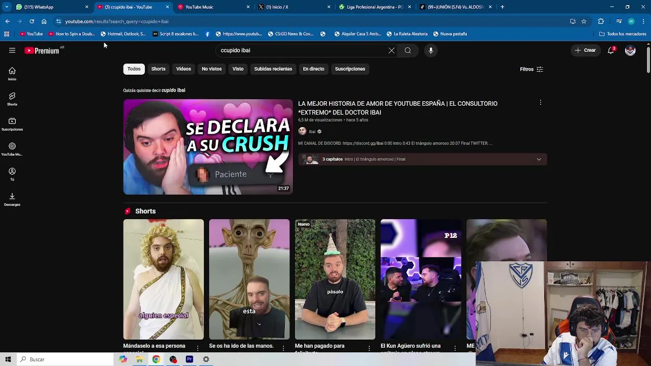Click the browser home button

point(44,21)
